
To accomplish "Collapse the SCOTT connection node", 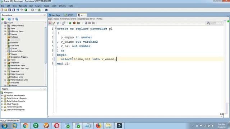I will (2, 23).
